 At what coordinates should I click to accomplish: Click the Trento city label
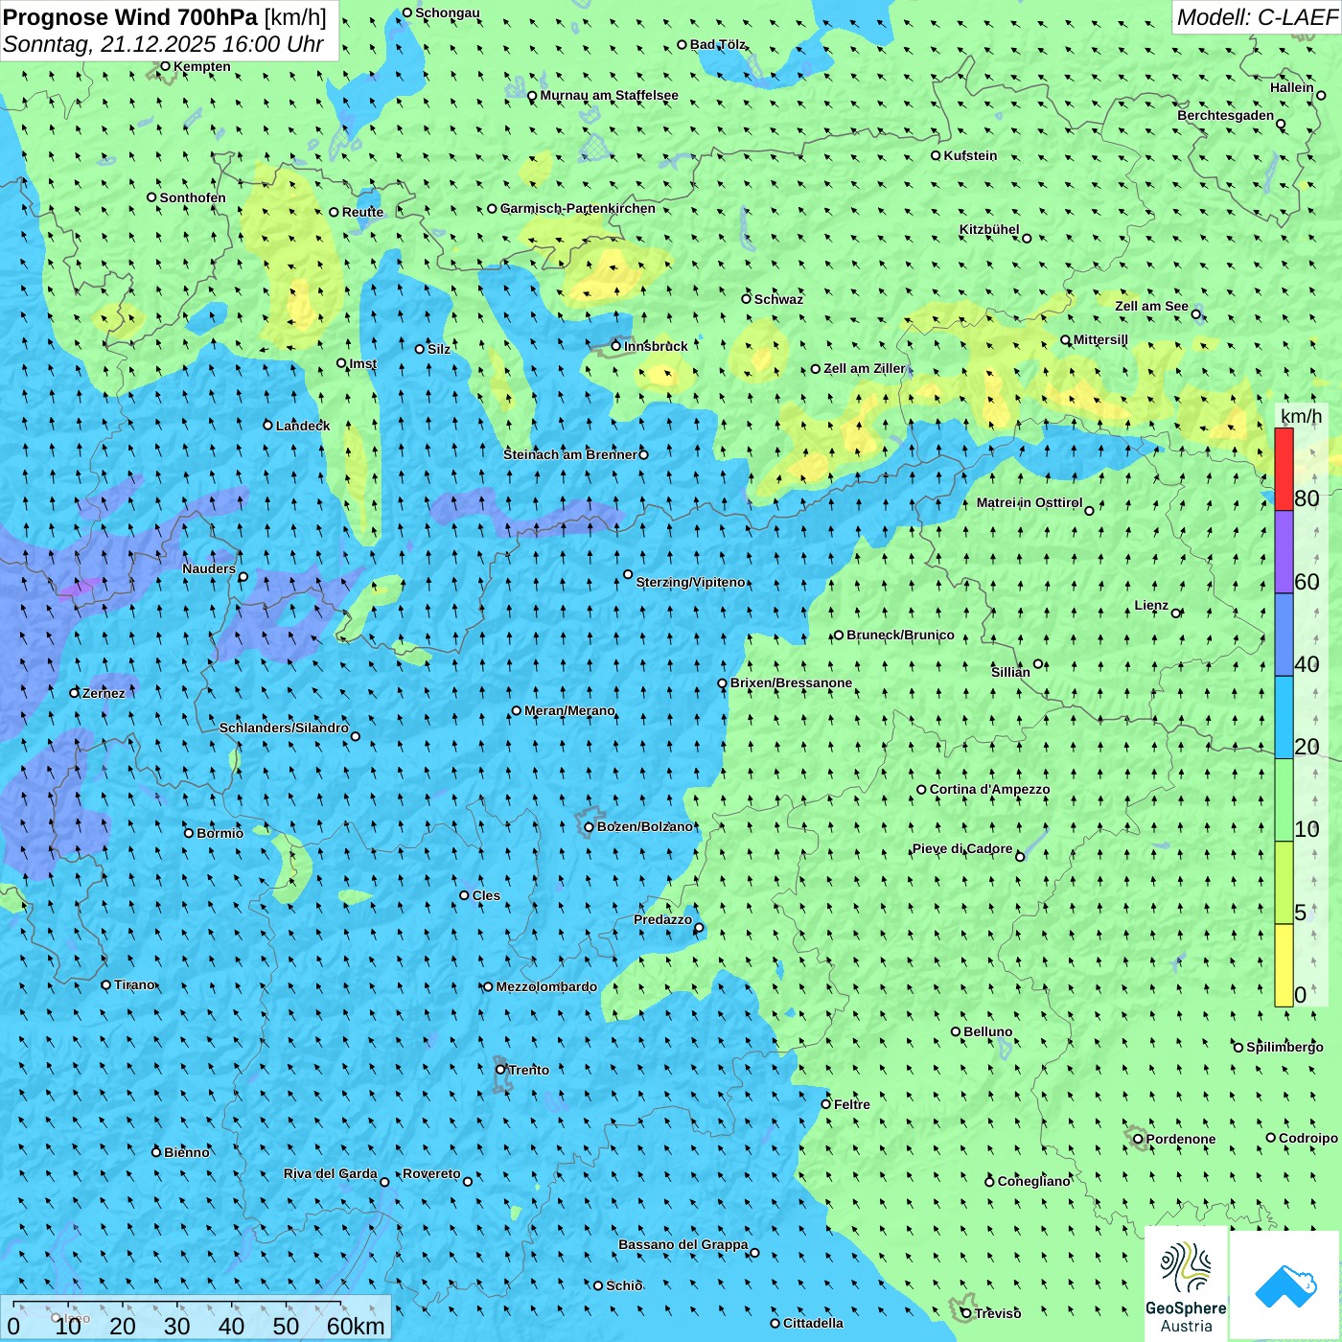(x=529, y=1070)
